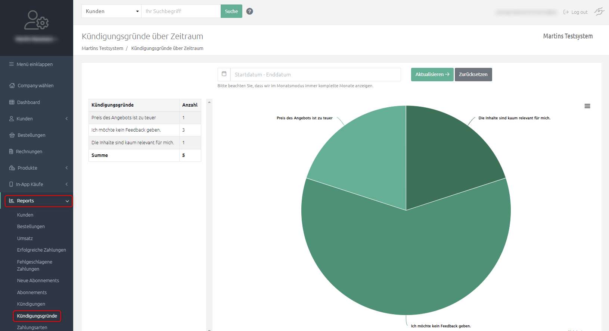
Task: Expand the Produkte menu chevron
Action: (66, 168)
